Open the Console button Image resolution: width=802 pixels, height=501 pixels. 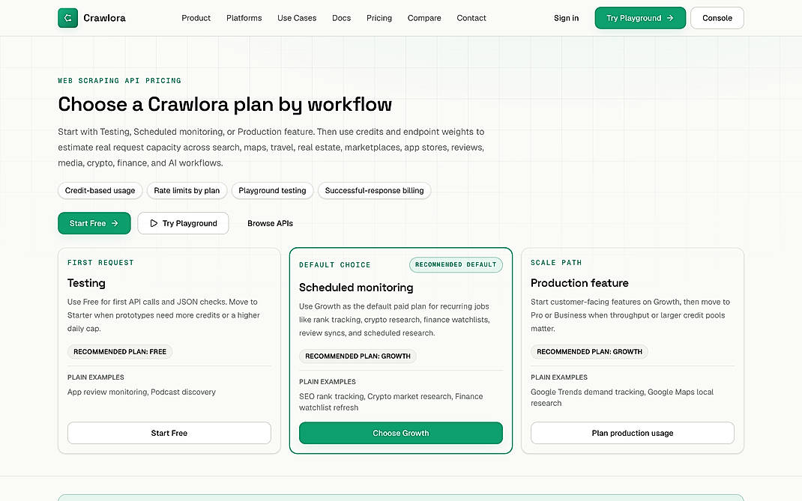click(x=717, y=18)
